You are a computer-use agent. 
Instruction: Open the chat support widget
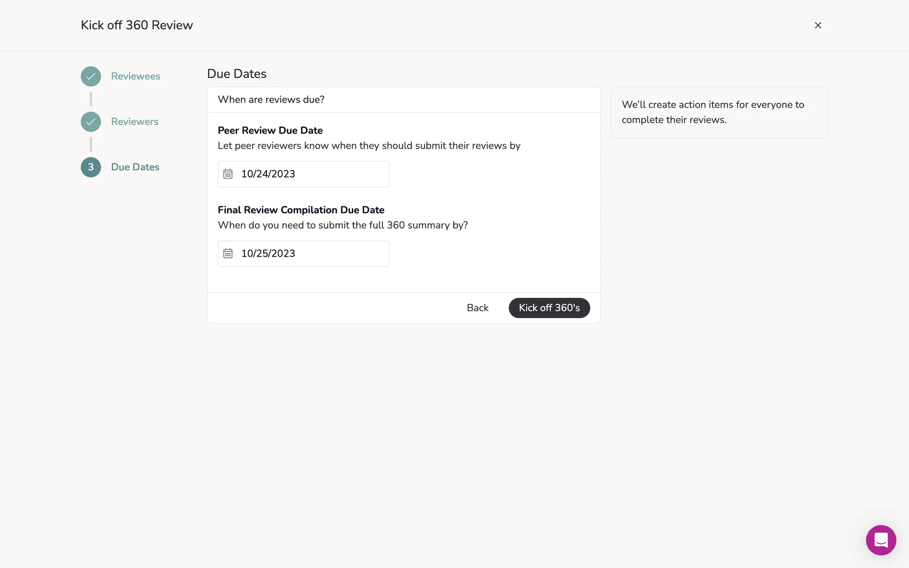pyautogui.click(x=881, y=540)
